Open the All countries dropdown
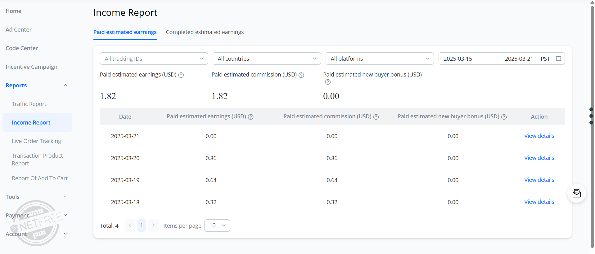The image size is (595, 254). click(266, 59)
